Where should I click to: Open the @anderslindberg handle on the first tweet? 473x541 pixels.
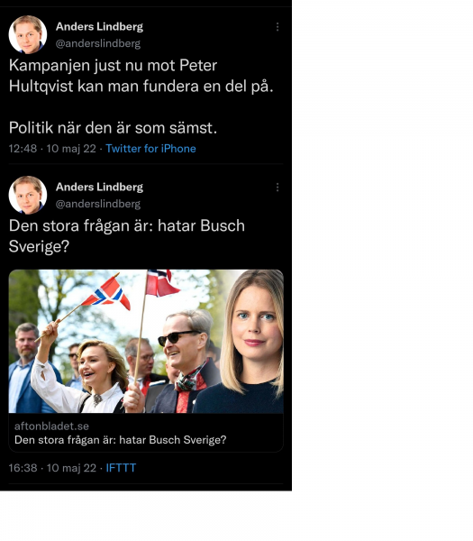(x=98, y=43)
